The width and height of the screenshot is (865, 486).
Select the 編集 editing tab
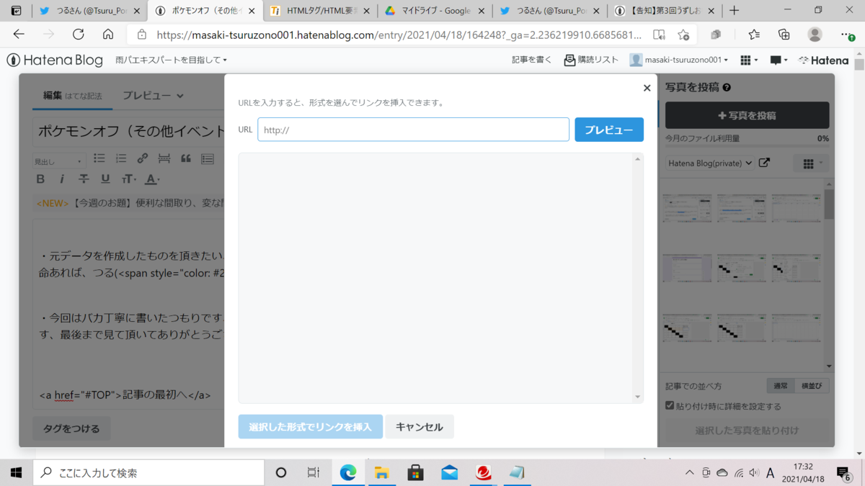click(53, 94)
